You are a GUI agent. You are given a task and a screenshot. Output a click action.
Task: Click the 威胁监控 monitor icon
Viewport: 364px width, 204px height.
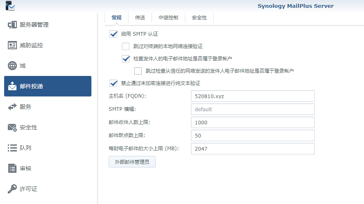pyautogui.click(x=12, y=45)
